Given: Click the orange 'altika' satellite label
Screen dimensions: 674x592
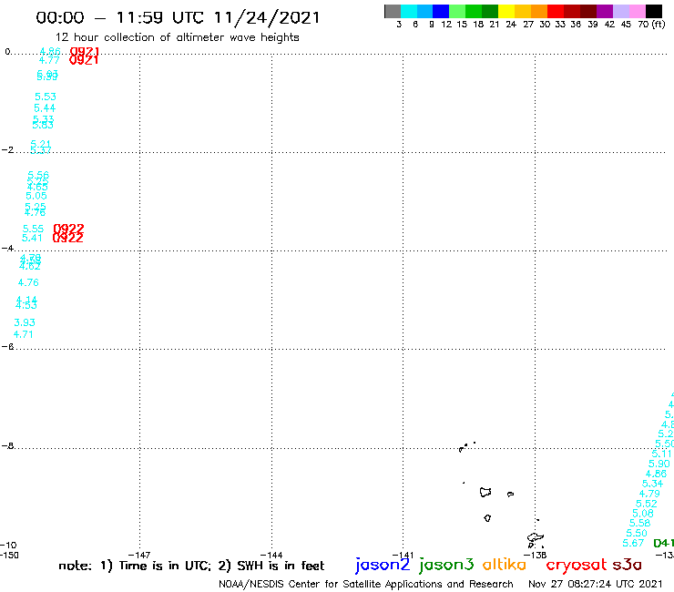Looking at the screenshot, I should [x=505, y=565].
